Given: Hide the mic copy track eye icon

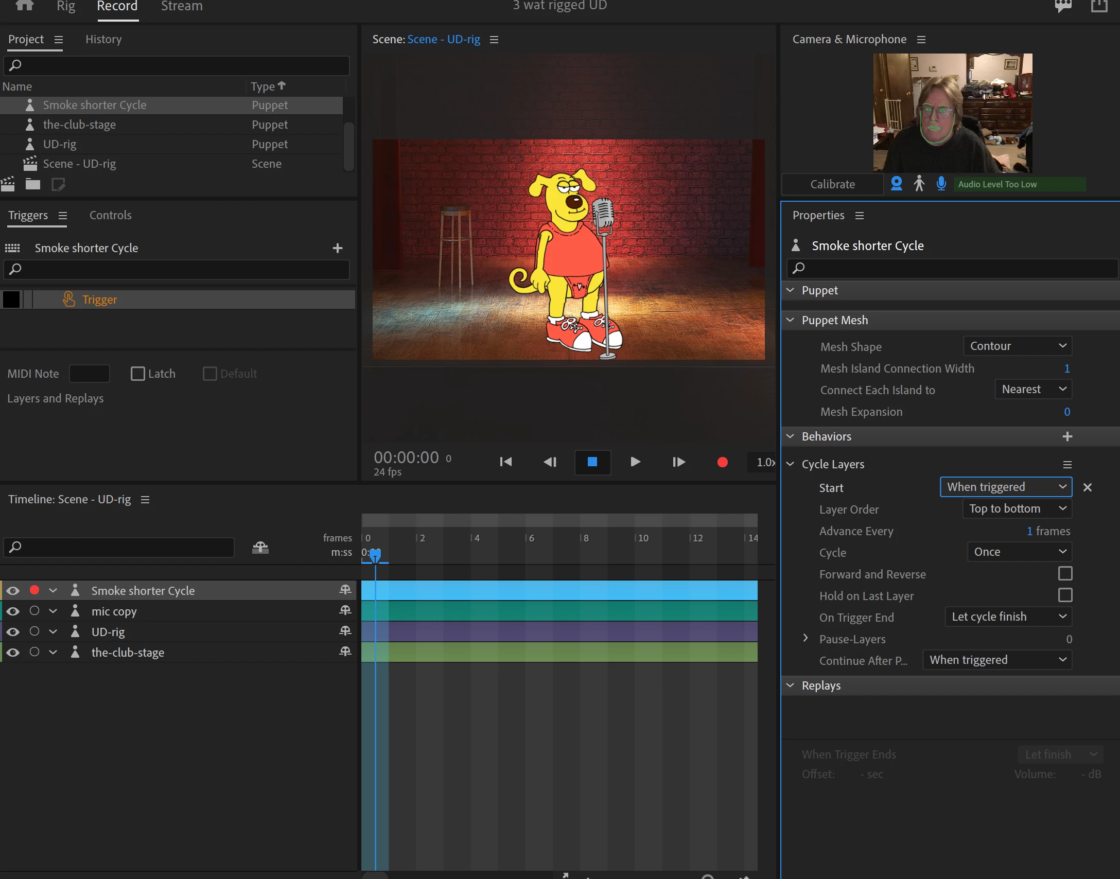Looking at the screenshot, I should click(13, 611).
